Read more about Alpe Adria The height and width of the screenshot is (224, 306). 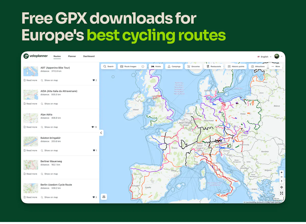(x=30, y=127)
